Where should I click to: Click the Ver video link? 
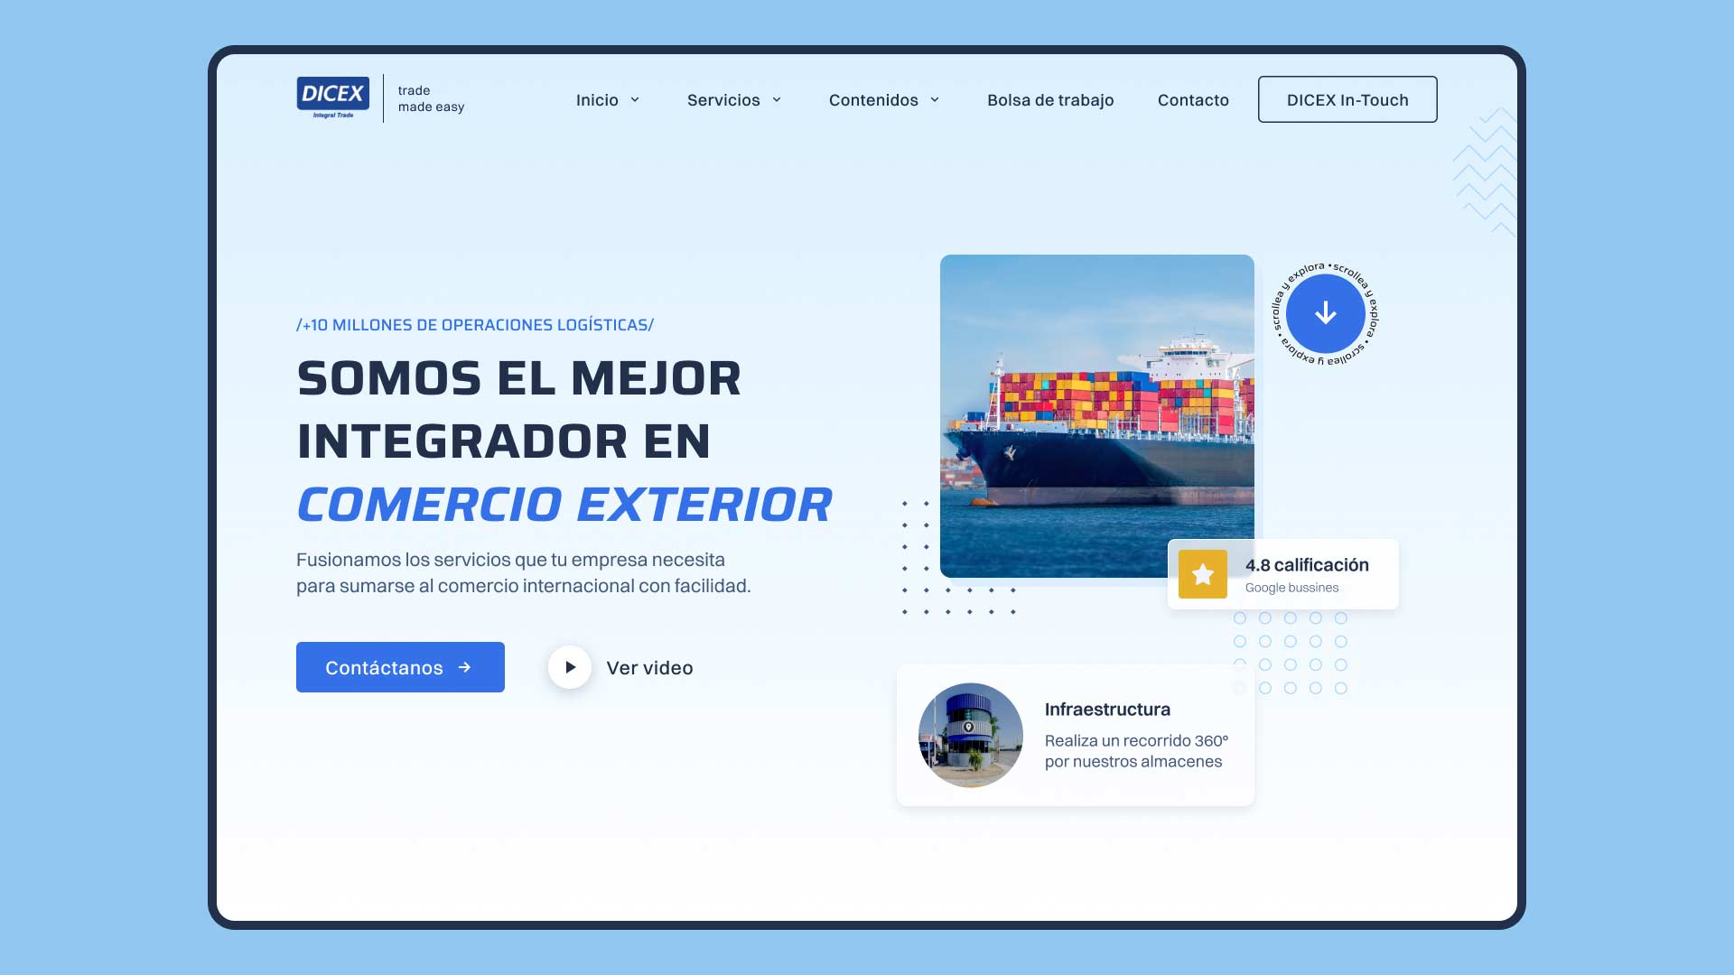click(650, 668)
